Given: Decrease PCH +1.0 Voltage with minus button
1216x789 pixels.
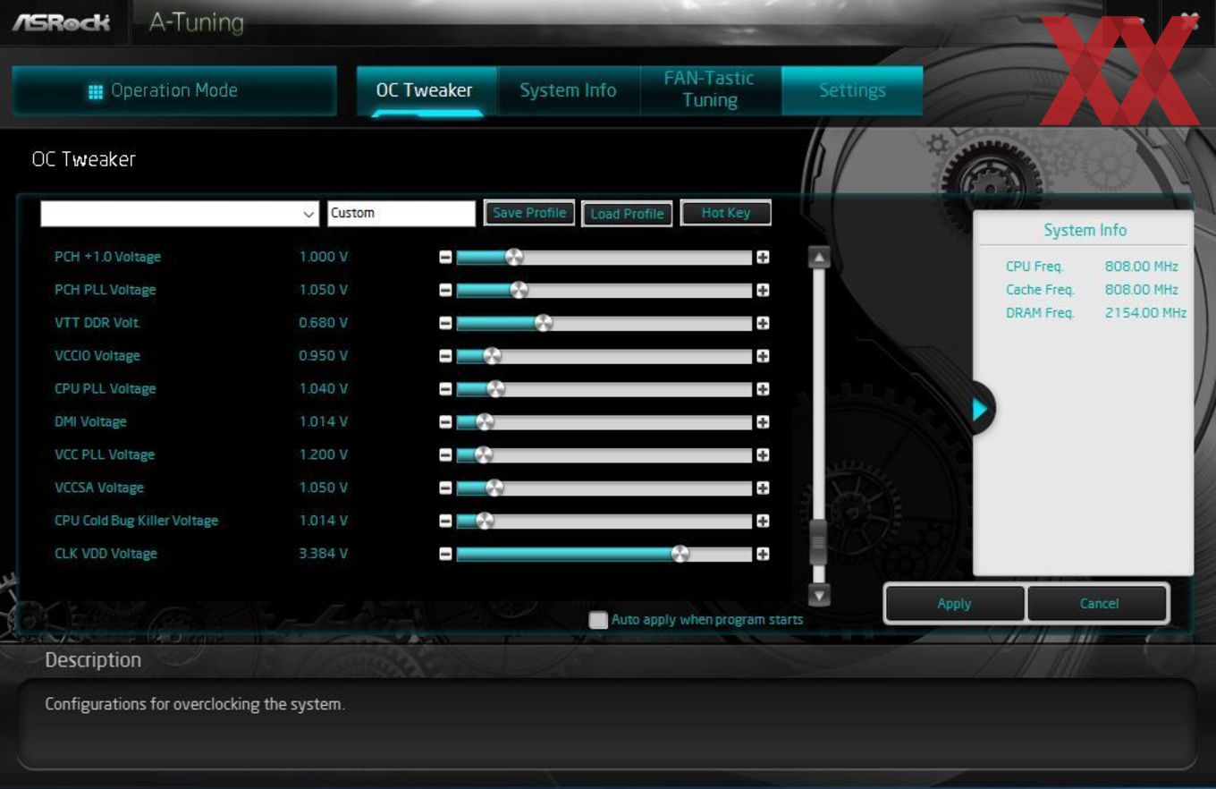Looking at the screenshot, I should 445,258.
